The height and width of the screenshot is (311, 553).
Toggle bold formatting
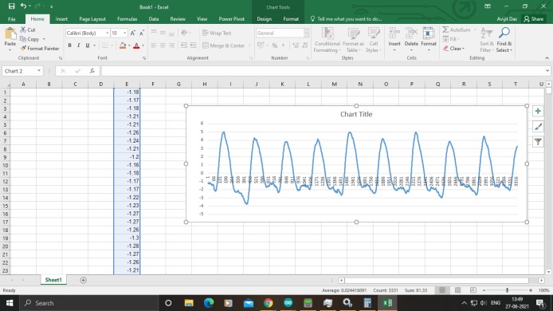[70, 45]
